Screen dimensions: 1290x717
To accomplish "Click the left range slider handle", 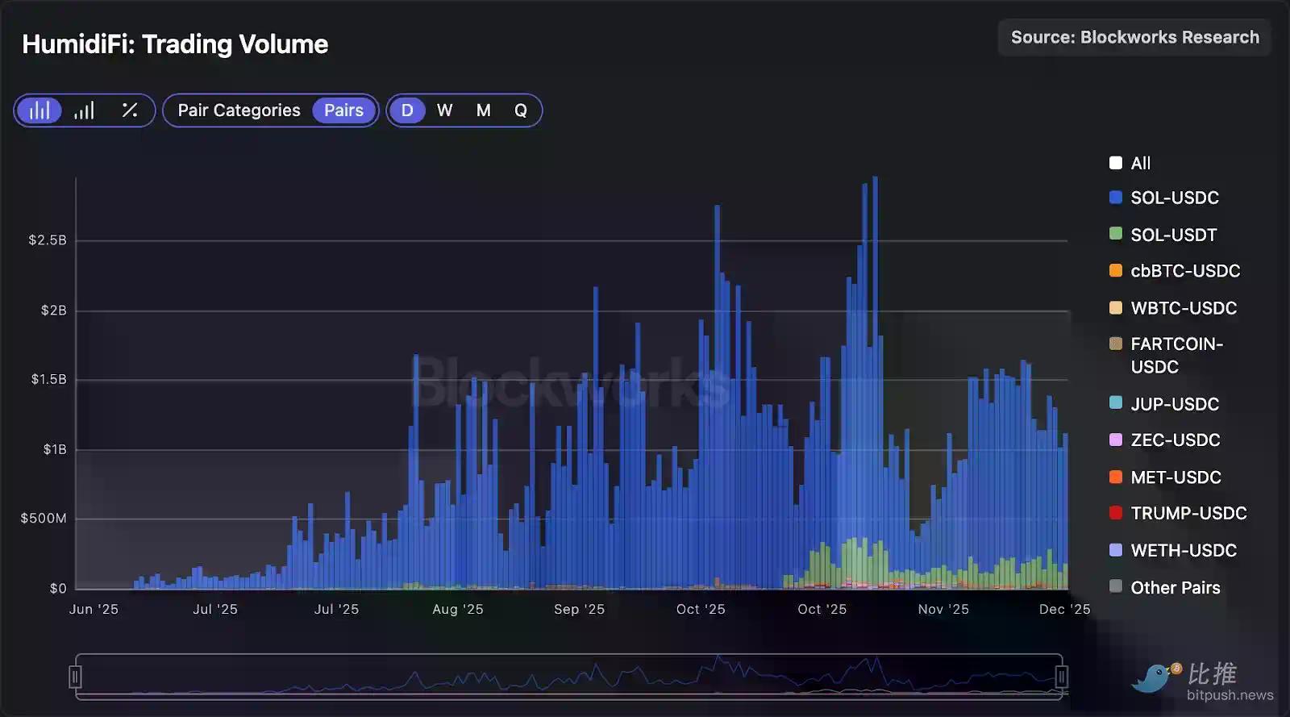I will [x=75, y=676].
